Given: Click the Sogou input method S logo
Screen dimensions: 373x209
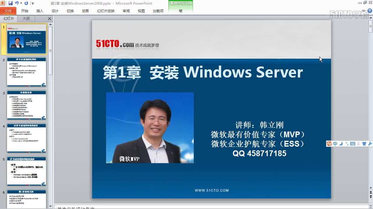Looking at the screenshot, I should pos(329,144).
